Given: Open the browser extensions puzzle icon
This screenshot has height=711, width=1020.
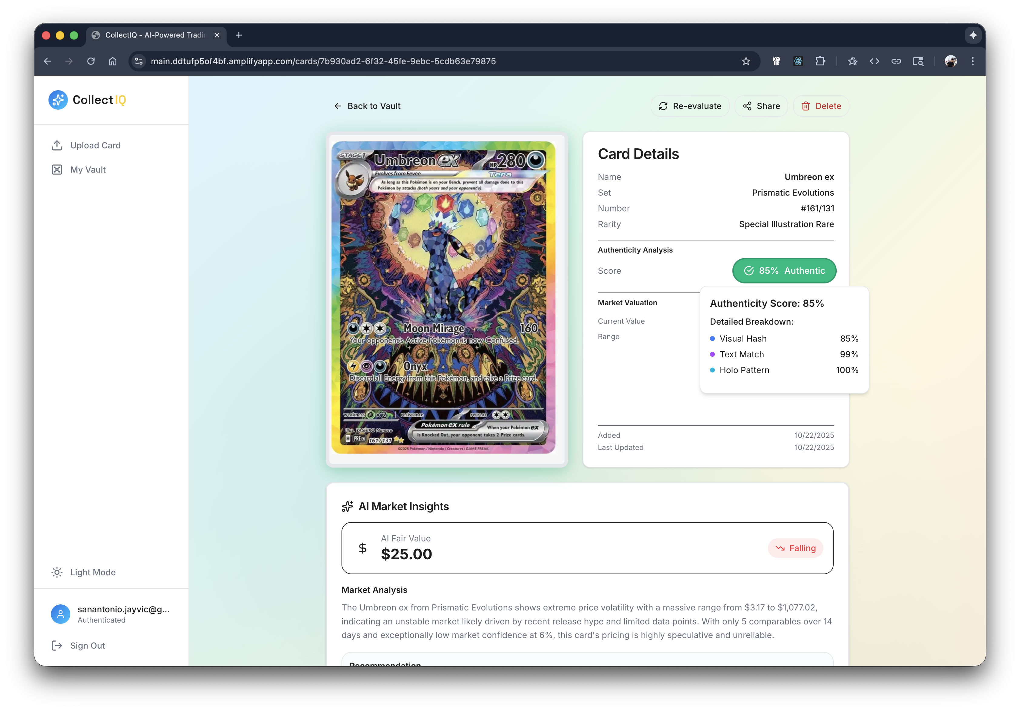Looking at the screenshot, I should coord(820,61).
